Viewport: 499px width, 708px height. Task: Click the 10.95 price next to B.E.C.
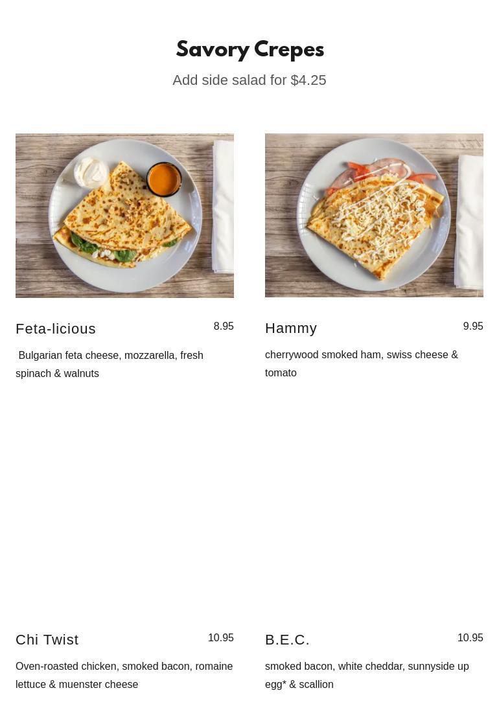470,637
